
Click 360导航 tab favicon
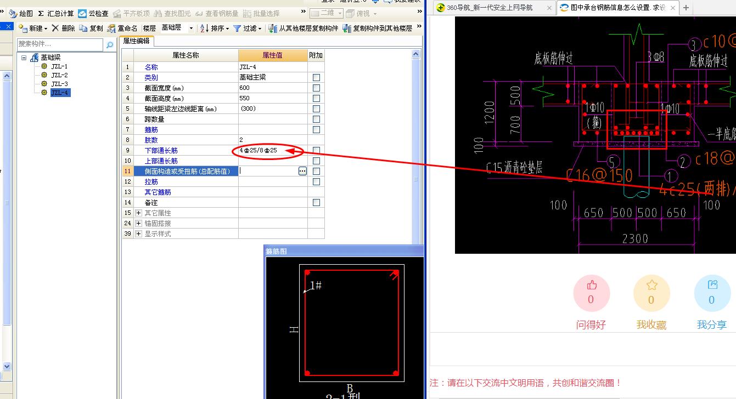click(440, 8)
